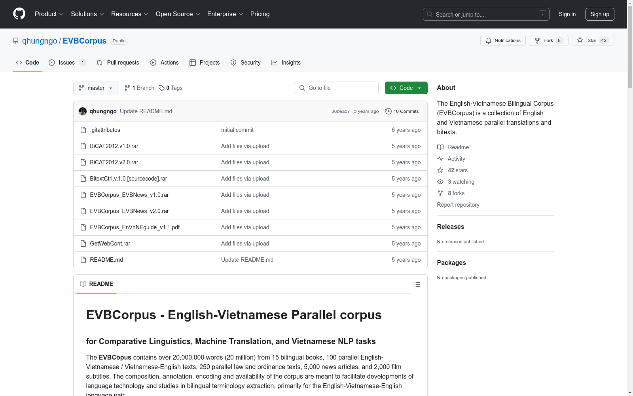Screen dimensions: 633x396
Task: Click the tag icon next to Tags
Action: [161, 88]
